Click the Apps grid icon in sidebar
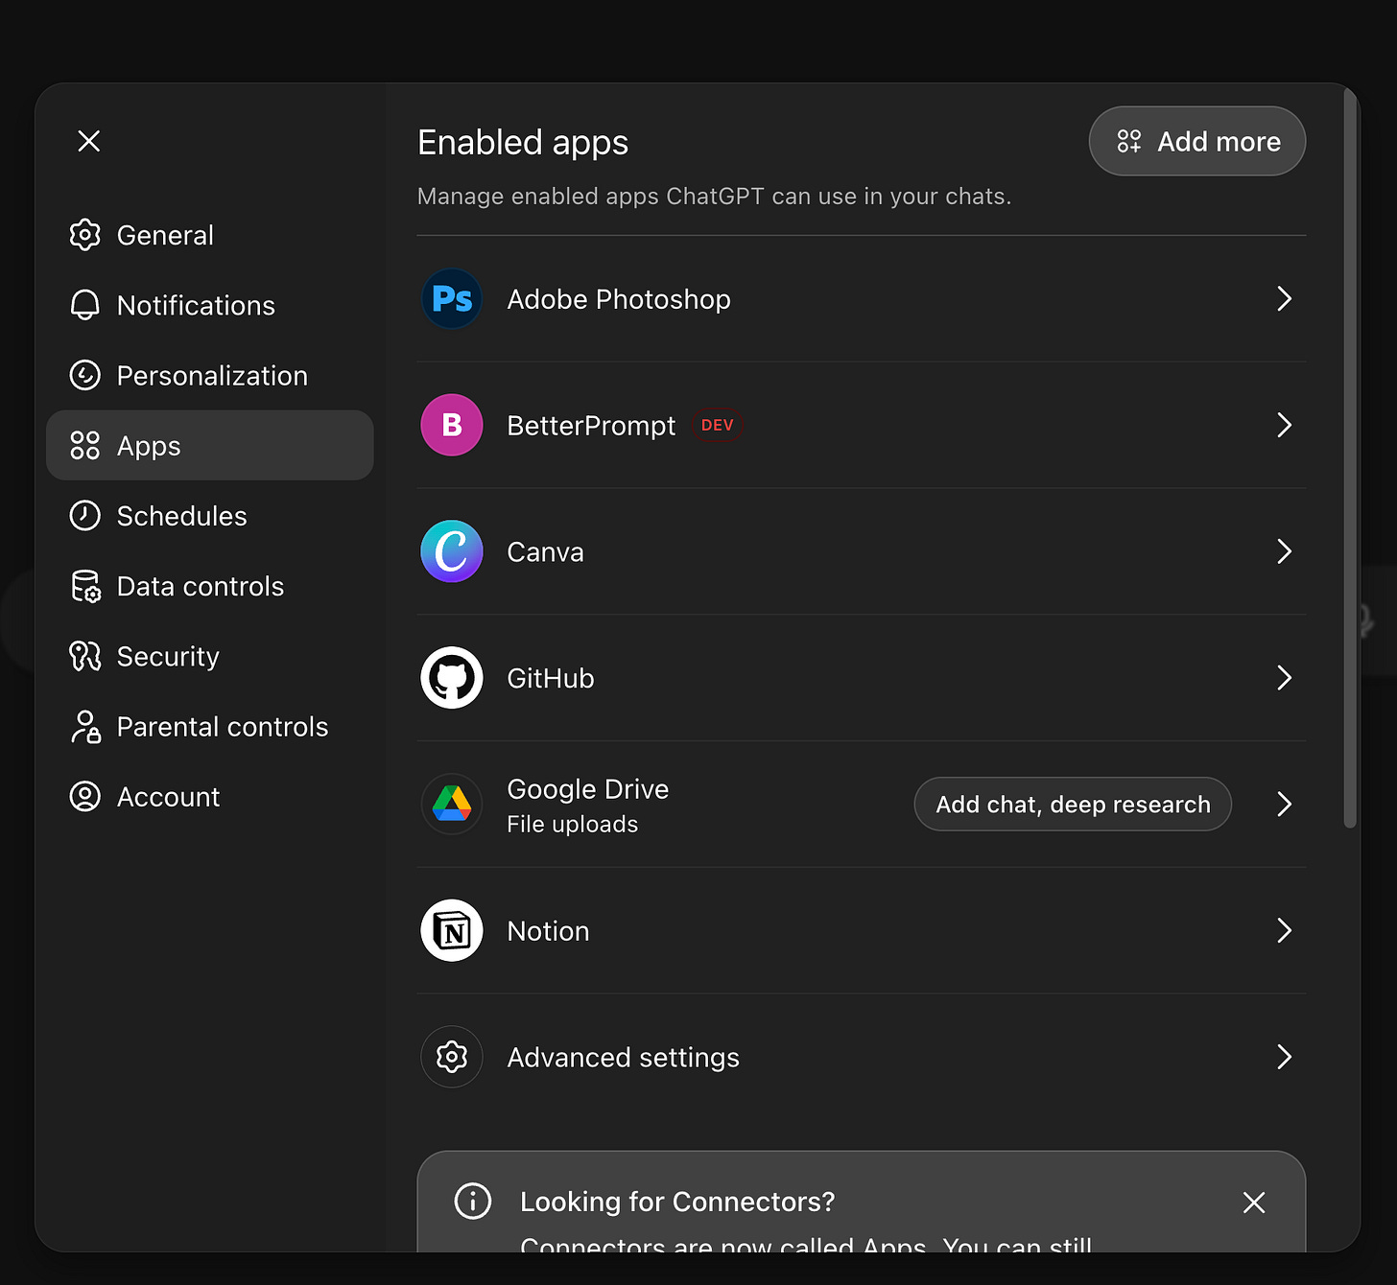Viewport: 1397px width, 1285px height. (85, 445)
